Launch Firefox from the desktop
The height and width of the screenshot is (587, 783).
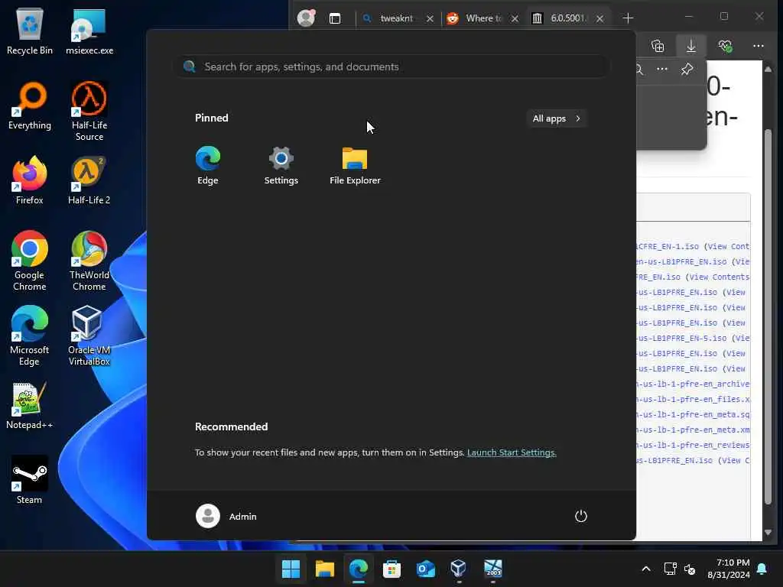[x=30, y=180]
